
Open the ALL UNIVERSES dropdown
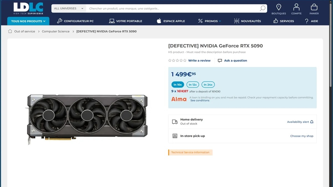(x=69, y=8)
